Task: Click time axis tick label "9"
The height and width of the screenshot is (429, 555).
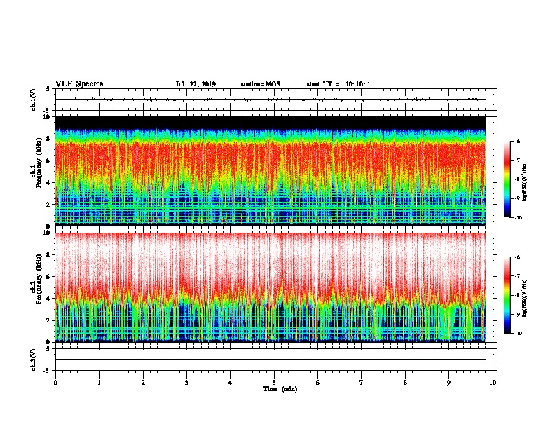Action: [x=448, y=383]
